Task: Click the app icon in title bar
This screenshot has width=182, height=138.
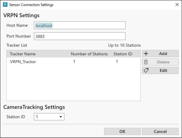Action: 5,5
